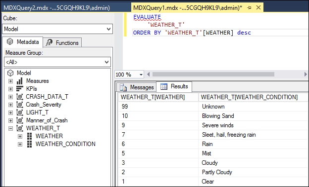Select the Crash_Severity tree item

44,105
